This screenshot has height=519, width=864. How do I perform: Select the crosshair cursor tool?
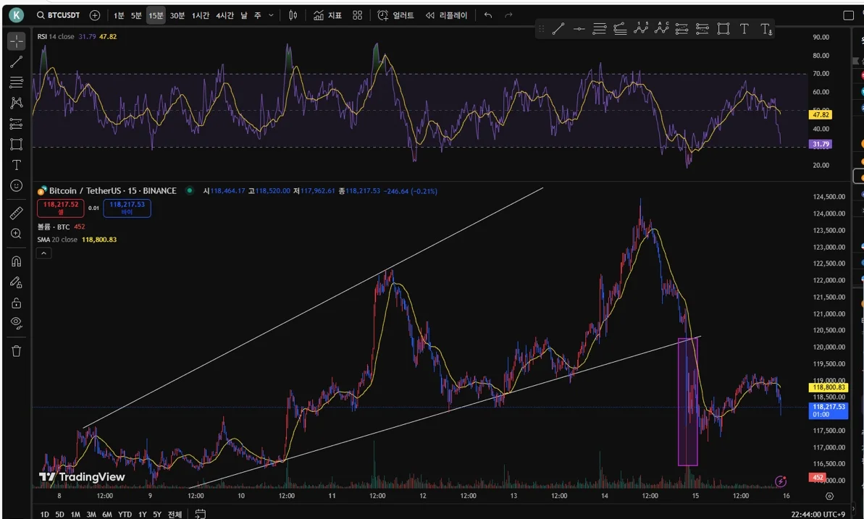pos(16,41)
